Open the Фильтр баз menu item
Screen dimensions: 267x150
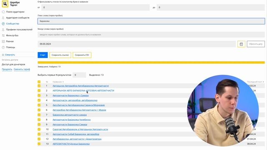[x=12, y=35]
